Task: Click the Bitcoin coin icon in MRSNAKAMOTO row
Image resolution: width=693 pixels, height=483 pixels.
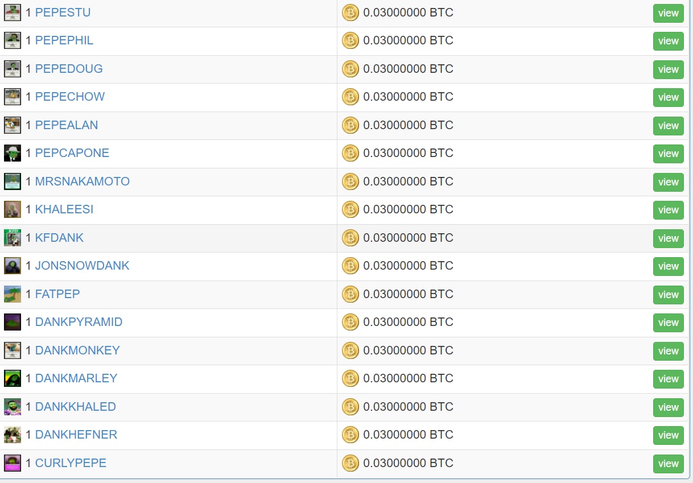Action: coord(350,181)
